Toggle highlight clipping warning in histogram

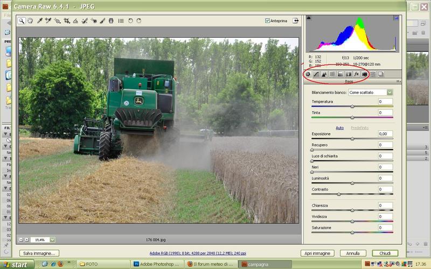click(397, 18)
